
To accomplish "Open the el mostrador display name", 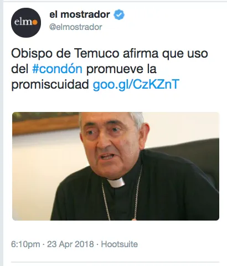I will (x=80, y=14).
